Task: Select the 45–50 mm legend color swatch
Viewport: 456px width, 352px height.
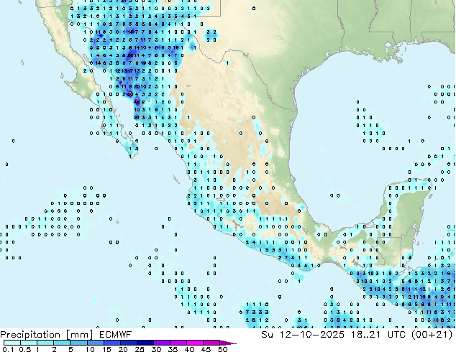Action: [x=211, y=343]
